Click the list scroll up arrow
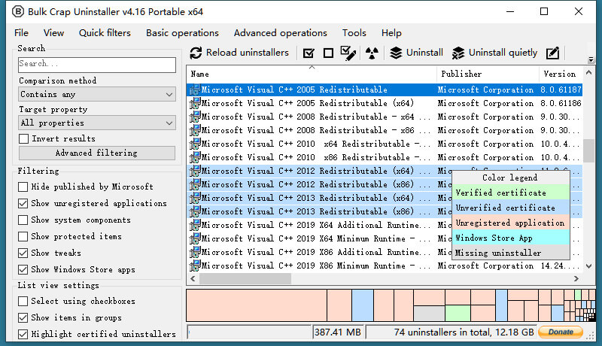 pos(588,72)
